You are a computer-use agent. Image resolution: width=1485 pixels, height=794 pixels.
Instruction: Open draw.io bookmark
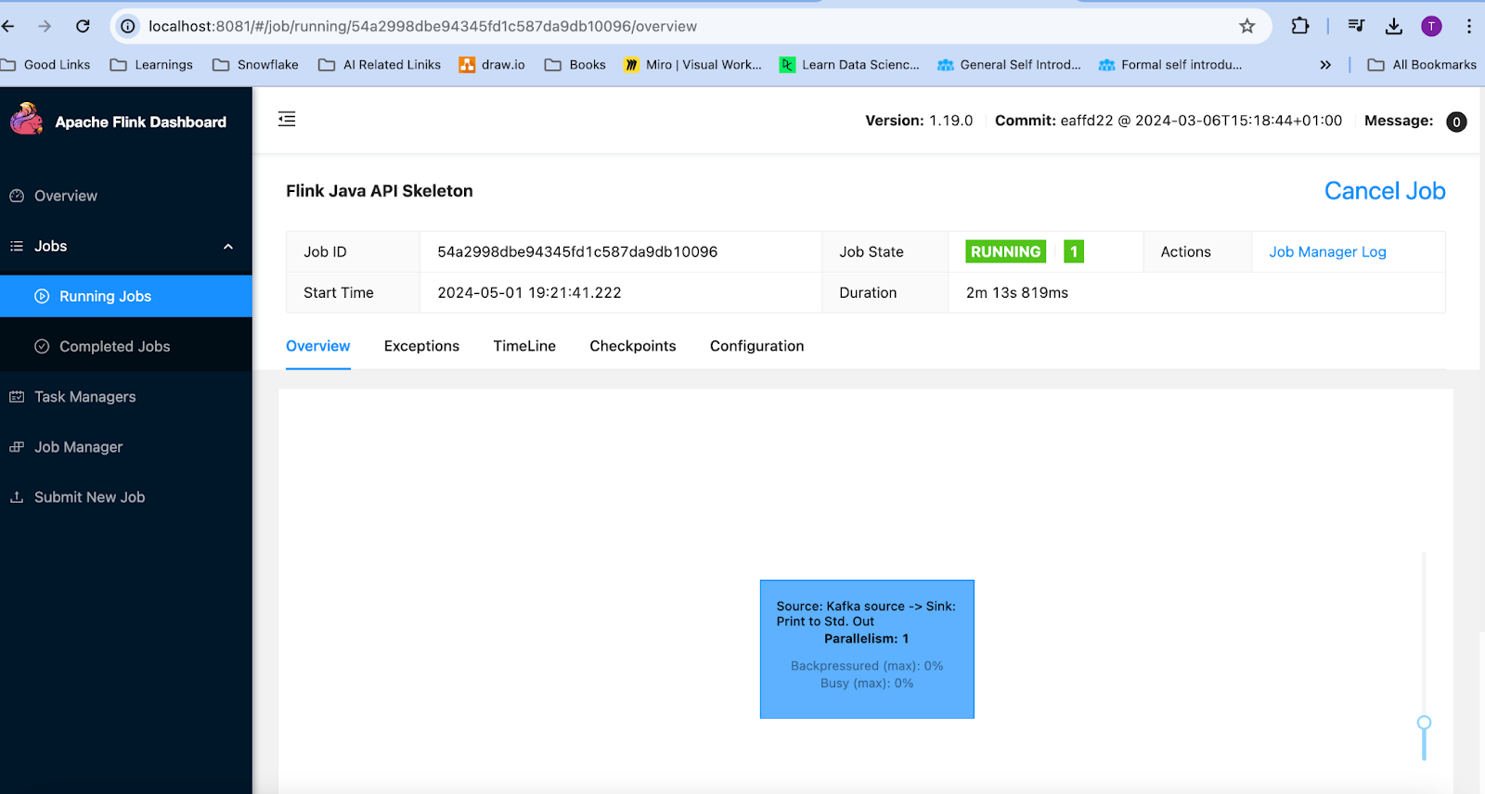[492, 65]
